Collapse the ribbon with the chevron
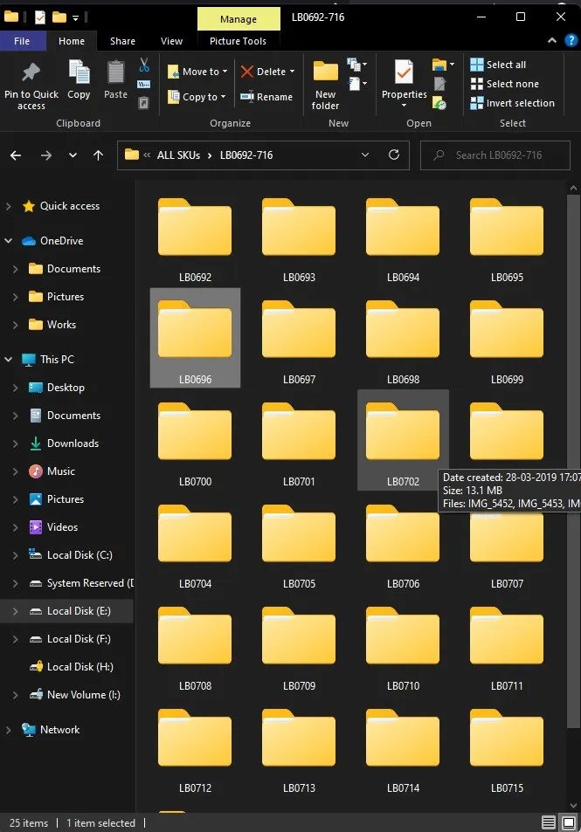 552,40
